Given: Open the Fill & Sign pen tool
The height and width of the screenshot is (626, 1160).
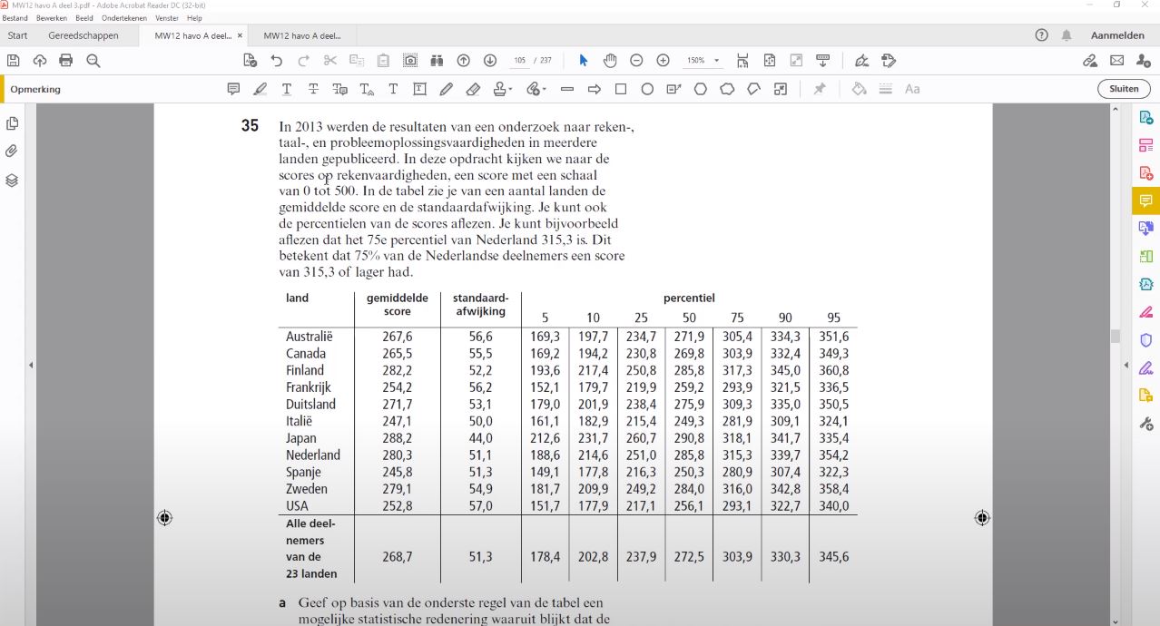Looking at the screenshot, I should pyautogui.click(x=861, y=61).
